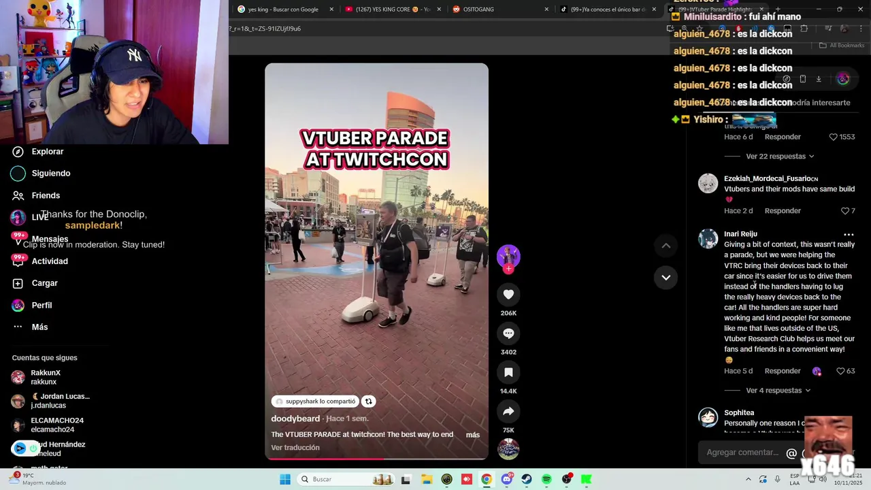Insert a mention with the @ icon
The image size is (871, 490).
pyautogui.click(x=791, y=453)
